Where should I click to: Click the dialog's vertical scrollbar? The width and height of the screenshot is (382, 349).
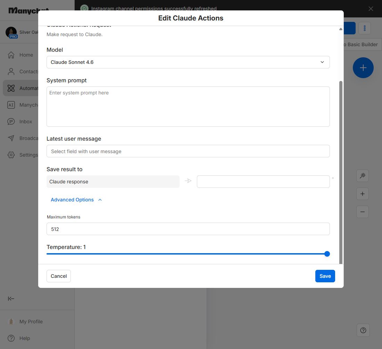pyautogui.click(x=341, y=172)
